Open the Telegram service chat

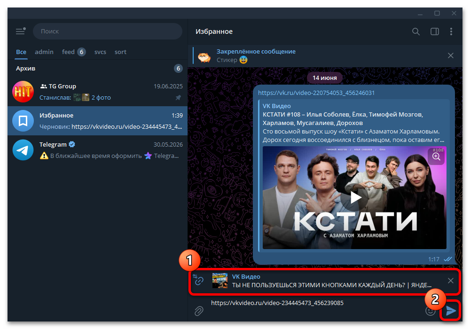coord(97,150)
